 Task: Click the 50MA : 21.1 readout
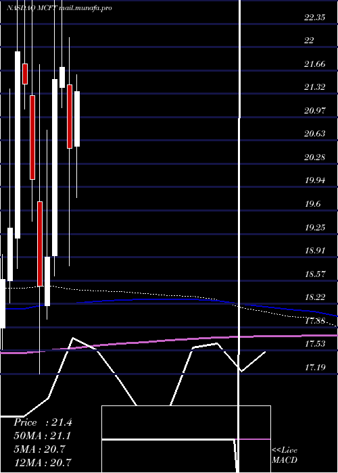[43, 436]
